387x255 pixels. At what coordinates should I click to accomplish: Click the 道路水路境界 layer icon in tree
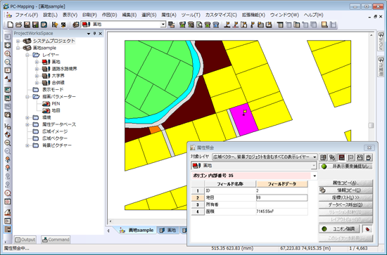(46, 69)
